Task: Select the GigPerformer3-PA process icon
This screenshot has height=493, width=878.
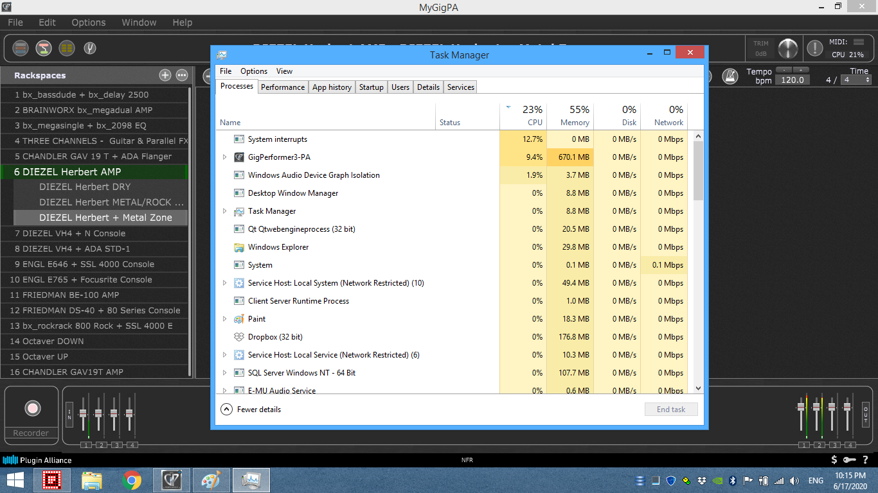Action: (x=238, y=157)
